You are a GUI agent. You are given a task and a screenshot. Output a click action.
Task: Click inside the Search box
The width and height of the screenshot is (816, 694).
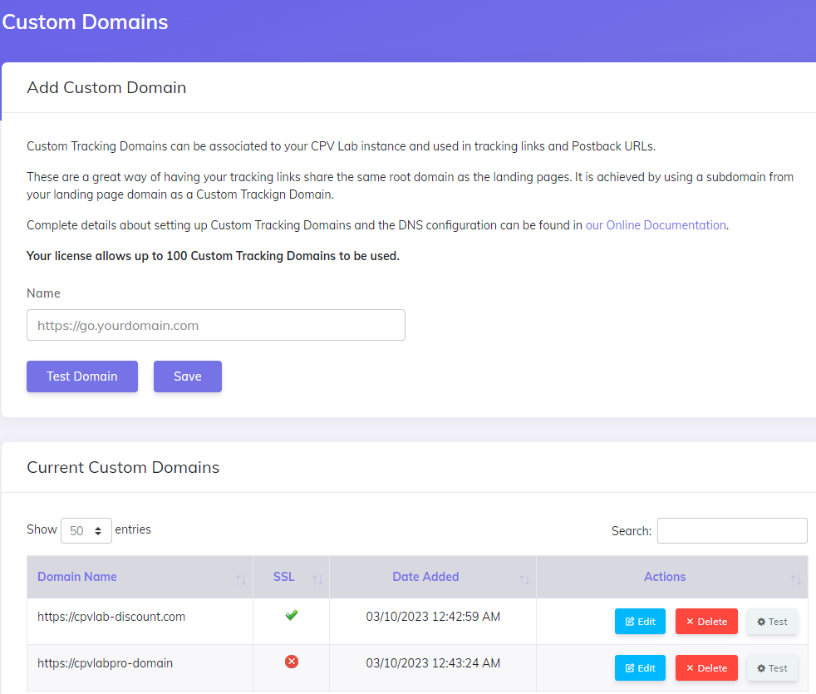[731, 530]
